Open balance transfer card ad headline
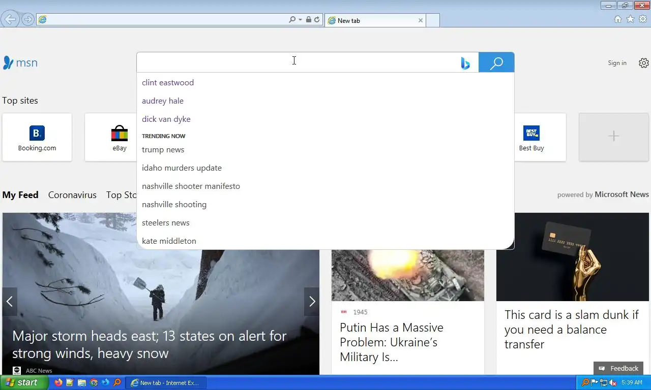 click(571, 329)
